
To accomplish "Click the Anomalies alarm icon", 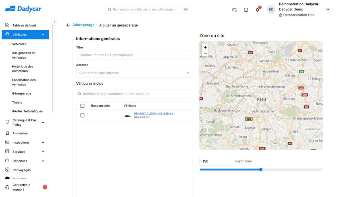I will click(7, 133).
